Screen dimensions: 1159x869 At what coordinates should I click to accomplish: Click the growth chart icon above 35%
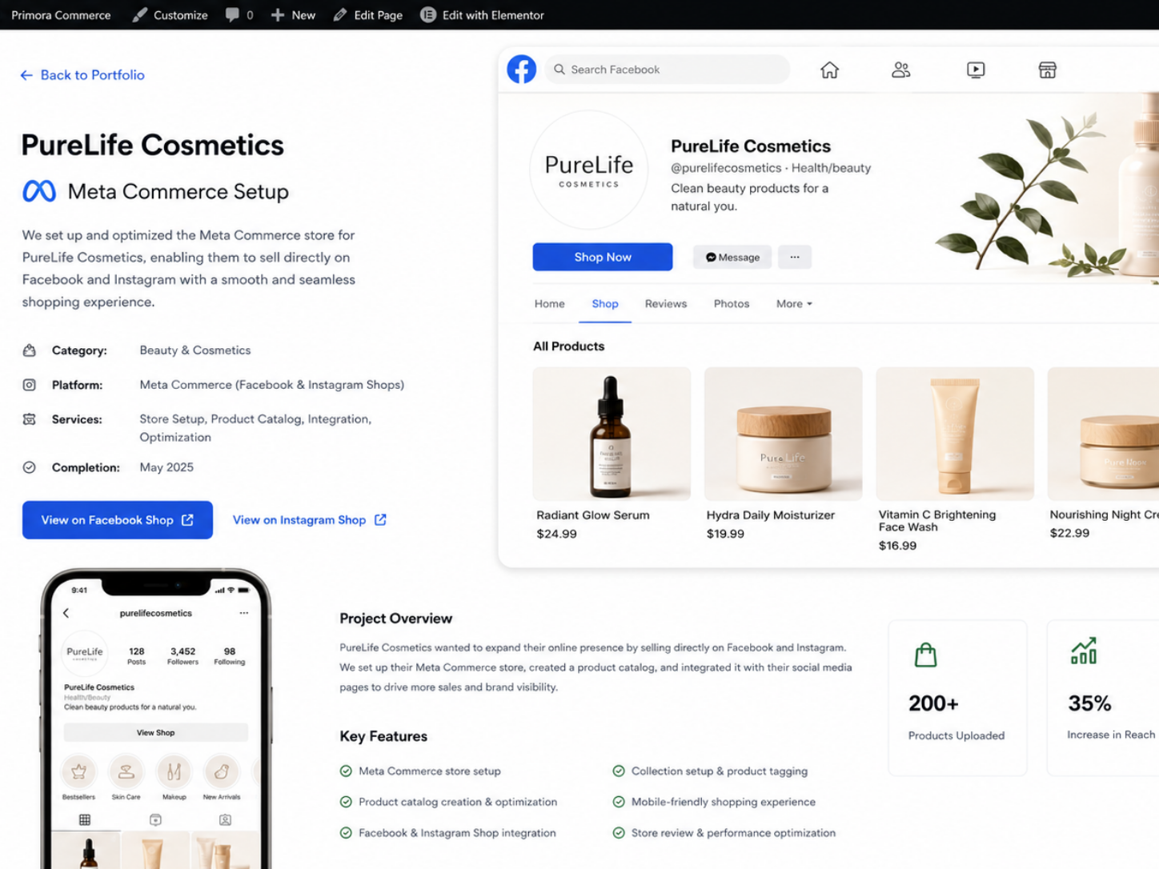tap(1084, 651)
